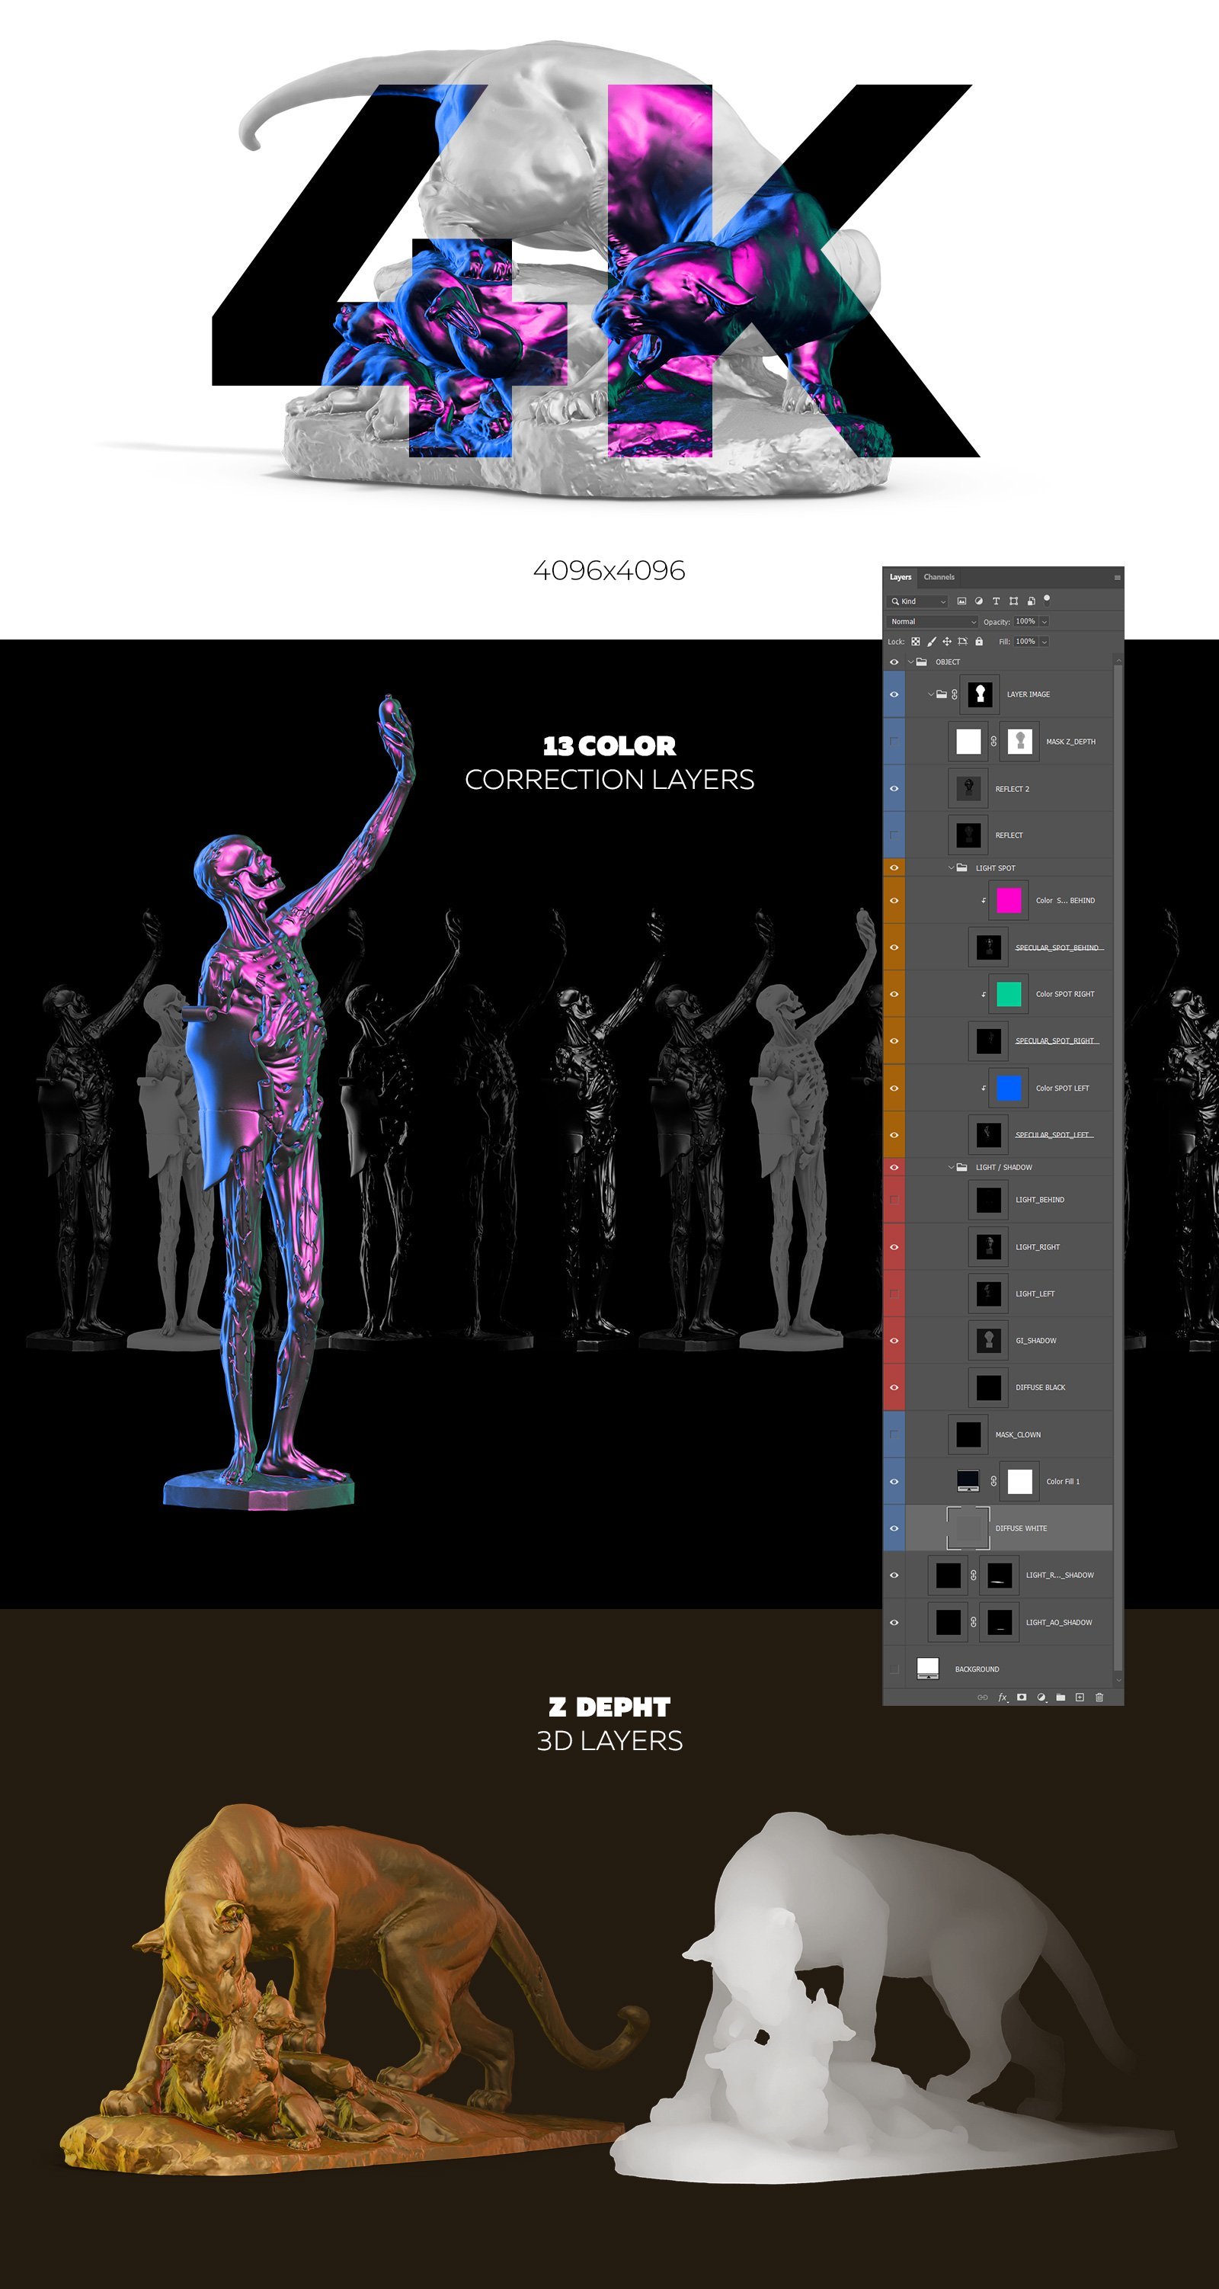
Task: Open the blend mode Normal dropdown
Action: click(932, 622)
